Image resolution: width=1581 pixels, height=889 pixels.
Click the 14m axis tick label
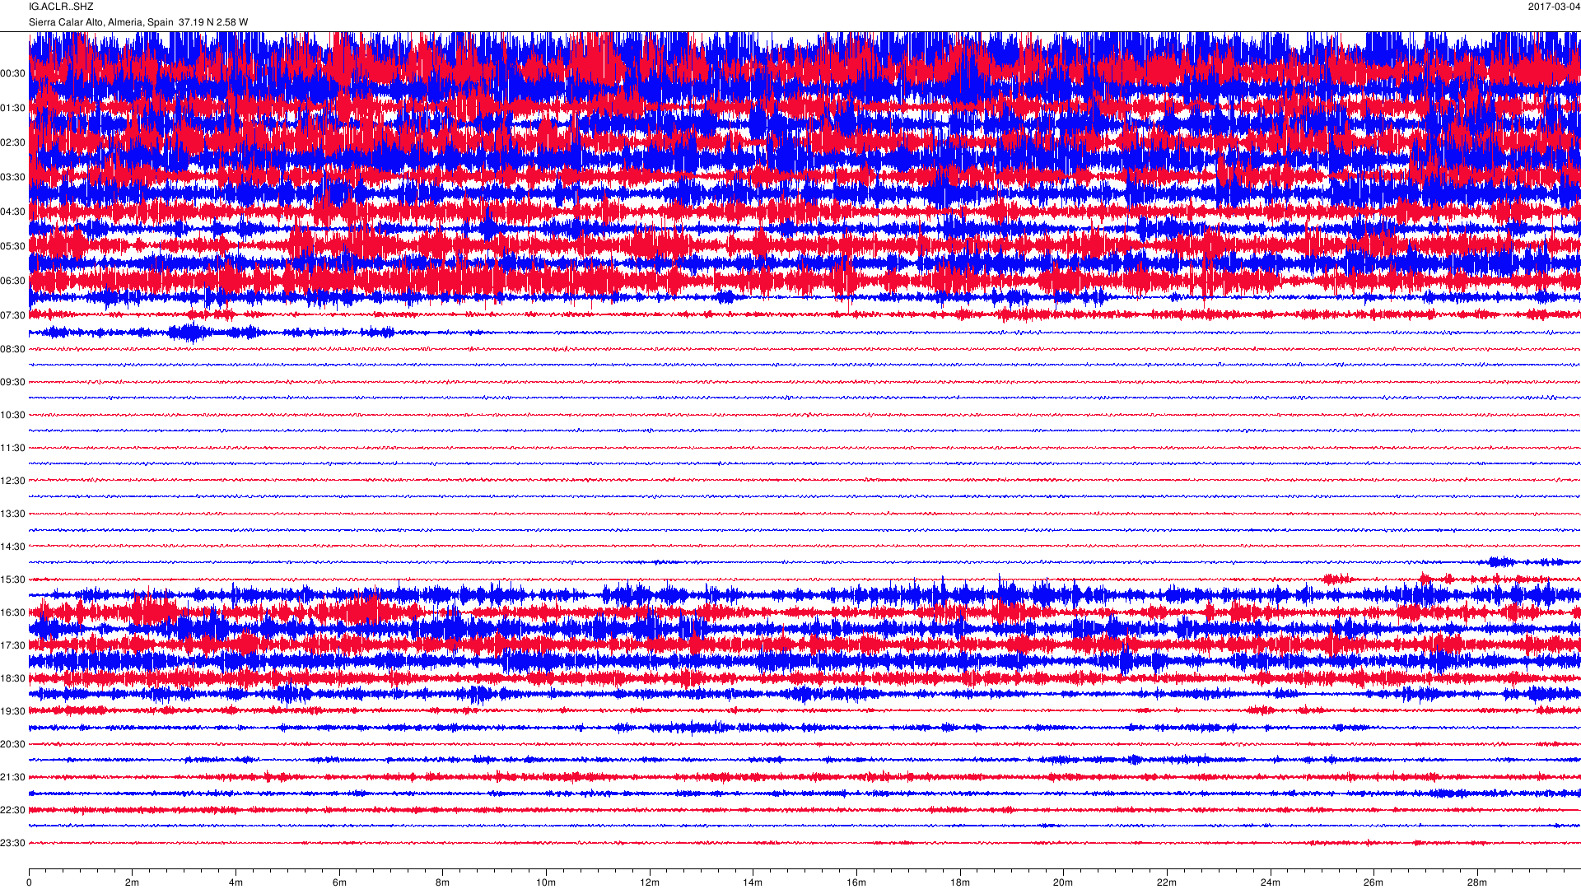point(753,882)
